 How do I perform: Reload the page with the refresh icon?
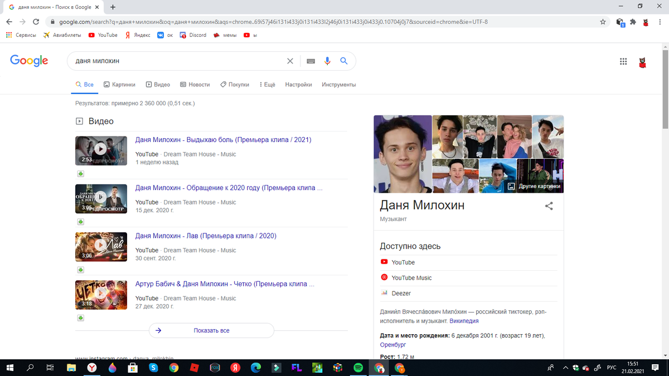[36, 22]
